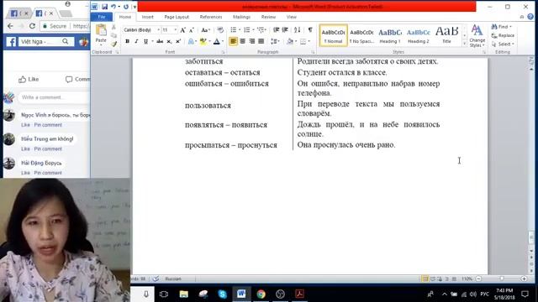Click Pin comment under Hiếu Trung's comment
The image size is (538, 302).
pos(48,149)
